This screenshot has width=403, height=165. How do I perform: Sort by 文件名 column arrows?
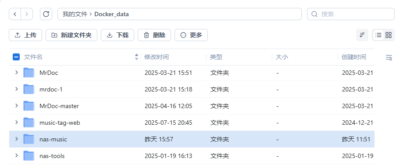point(136,57)
